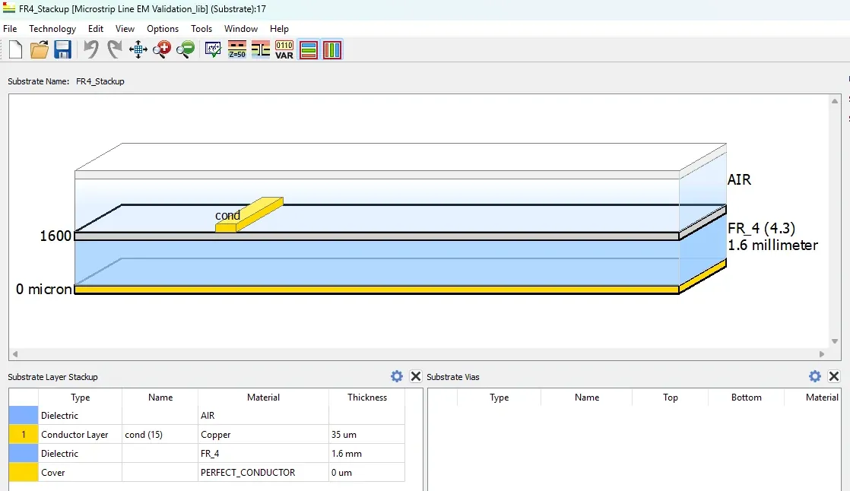
Task: Click the yellow swatch numbered 1
Action: tap(24, 434)
